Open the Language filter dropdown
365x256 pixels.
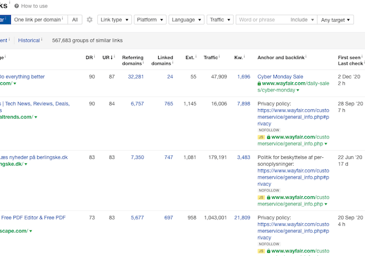tap(186, 20)
